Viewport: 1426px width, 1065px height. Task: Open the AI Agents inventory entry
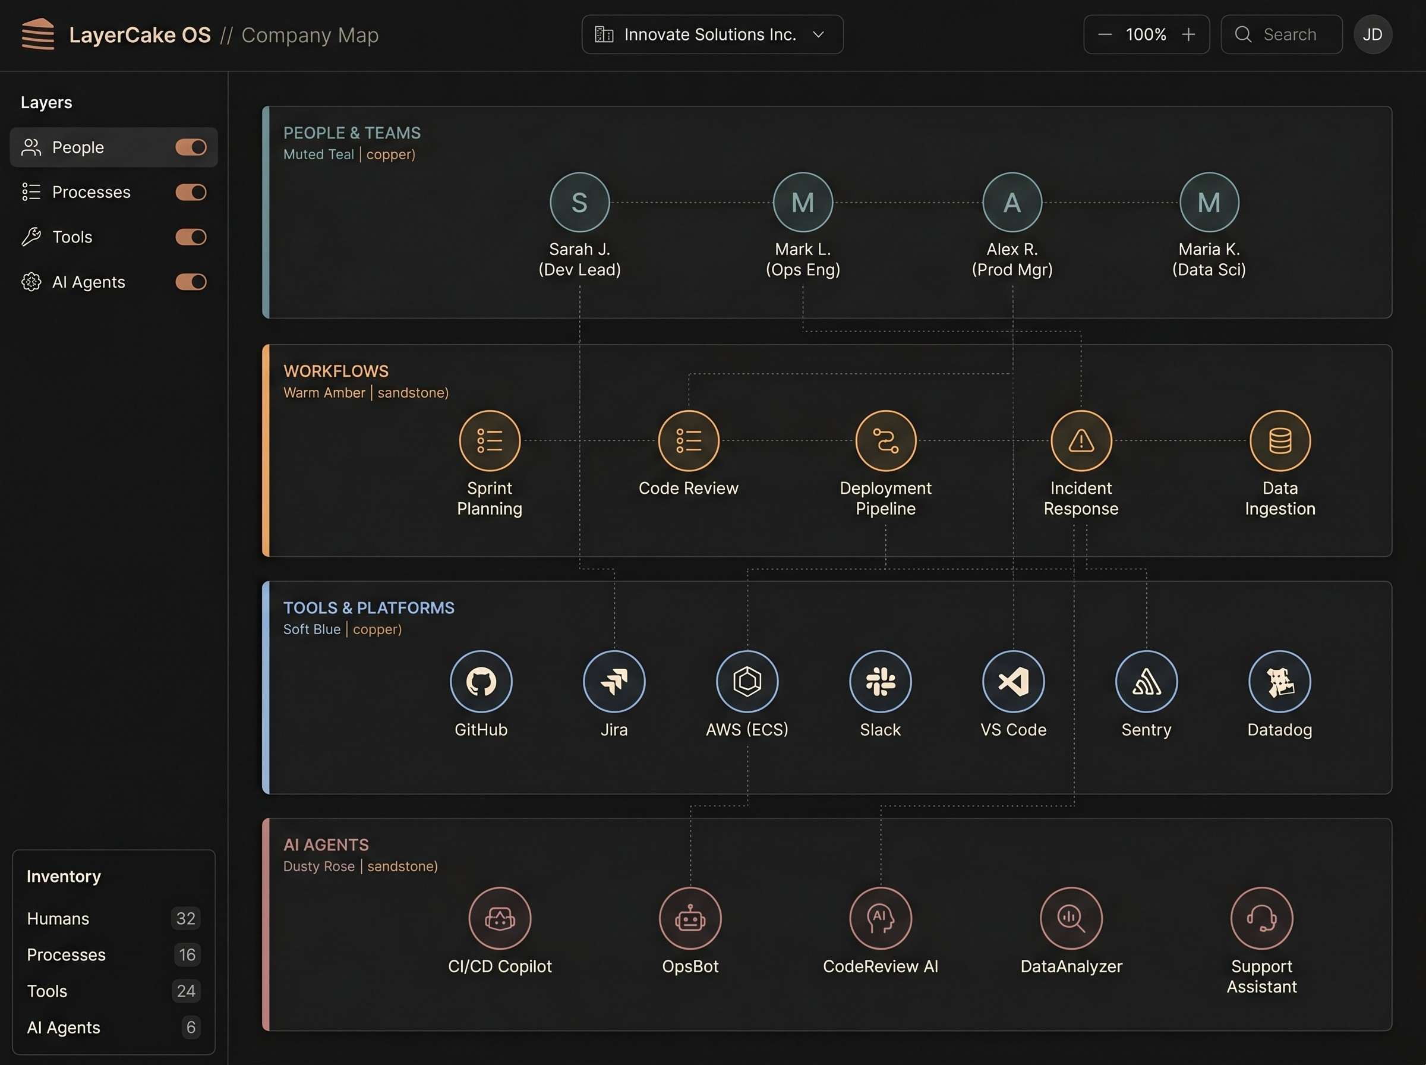pos(113,1028)
